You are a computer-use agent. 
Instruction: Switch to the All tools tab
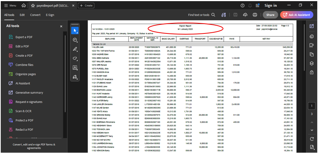[9, 15]
